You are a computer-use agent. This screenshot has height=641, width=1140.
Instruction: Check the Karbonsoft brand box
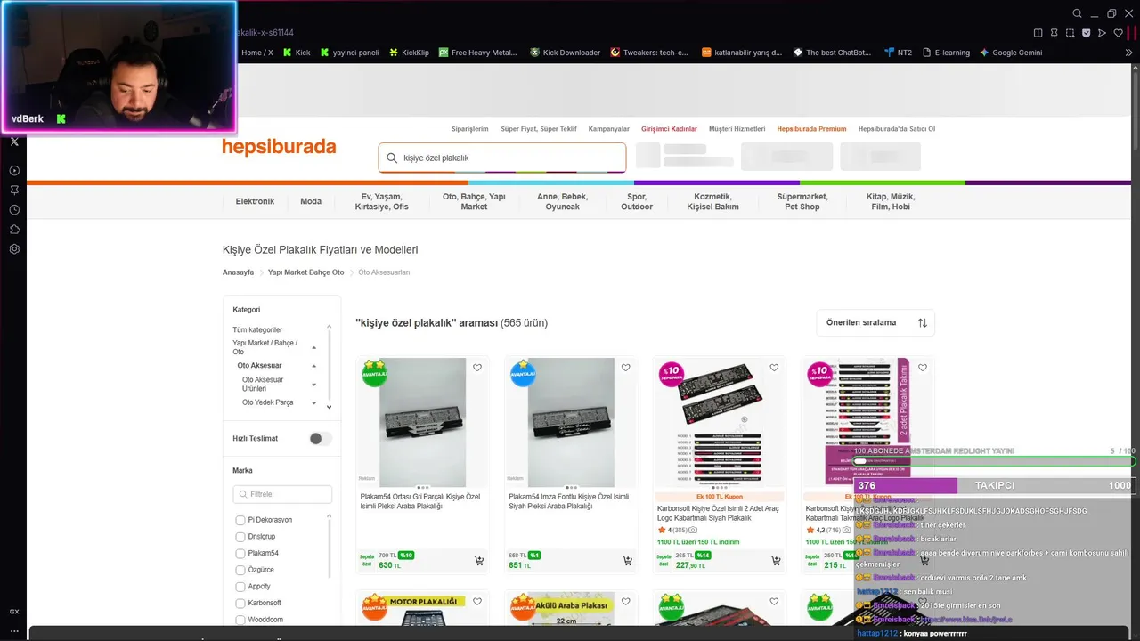coord(240,604)
